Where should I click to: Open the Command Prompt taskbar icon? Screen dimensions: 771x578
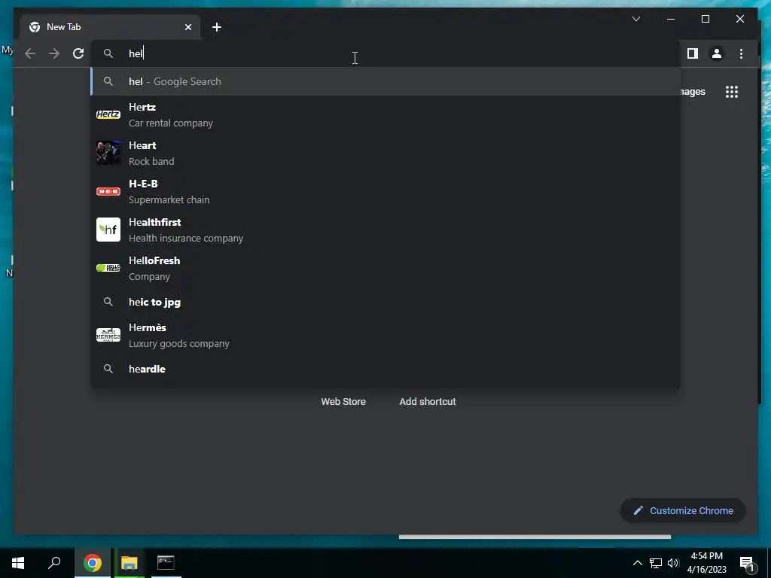tap(166, 563)
